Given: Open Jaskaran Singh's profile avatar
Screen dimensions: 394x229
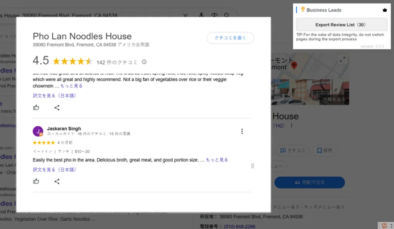Looking at the screenshot, I should [x=38, y=131].
